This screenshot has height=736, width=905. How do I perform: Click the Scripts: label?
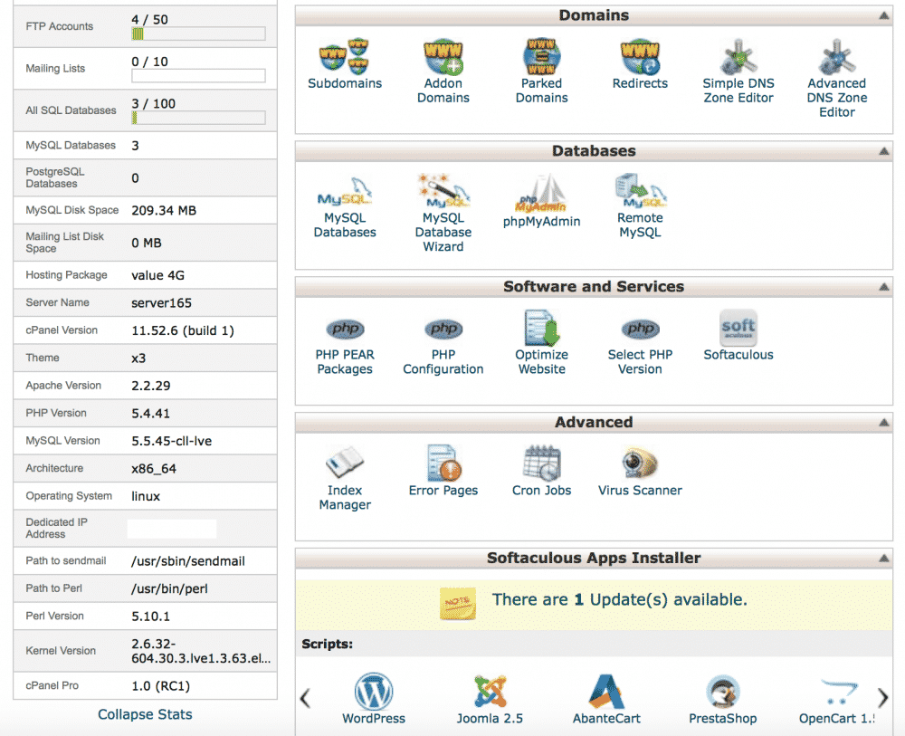[328, 645]
